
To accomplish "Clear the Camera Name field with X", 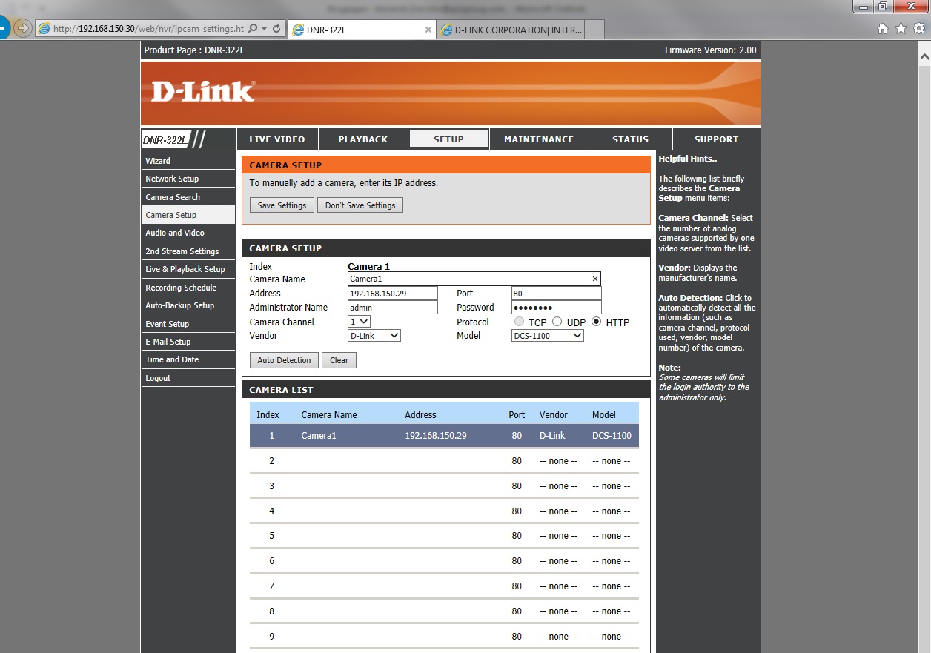I will pos(594,279).
